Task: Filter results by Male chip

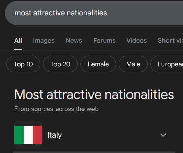Action: coord(133,64)
